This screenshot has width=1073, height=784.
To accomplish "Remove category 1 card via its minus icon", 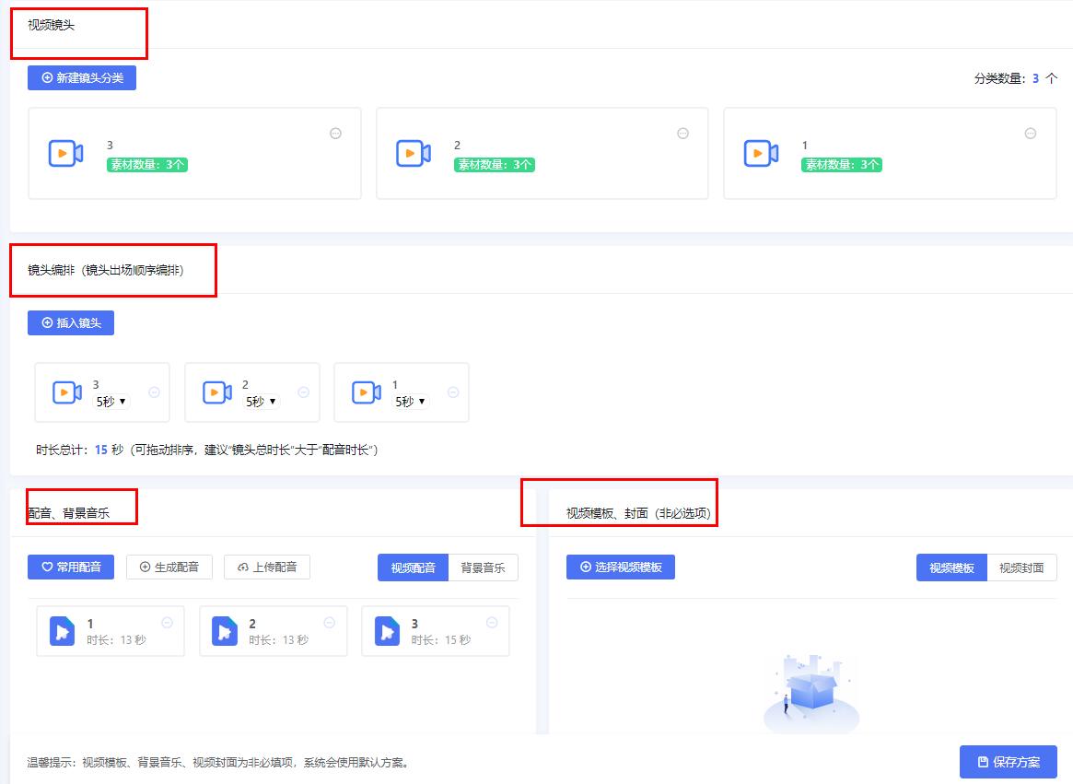I will point(1031,133).
